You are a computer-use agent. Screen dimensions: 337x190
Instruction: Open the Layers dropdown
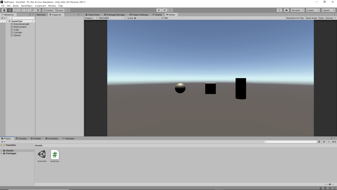click(313, 10)
